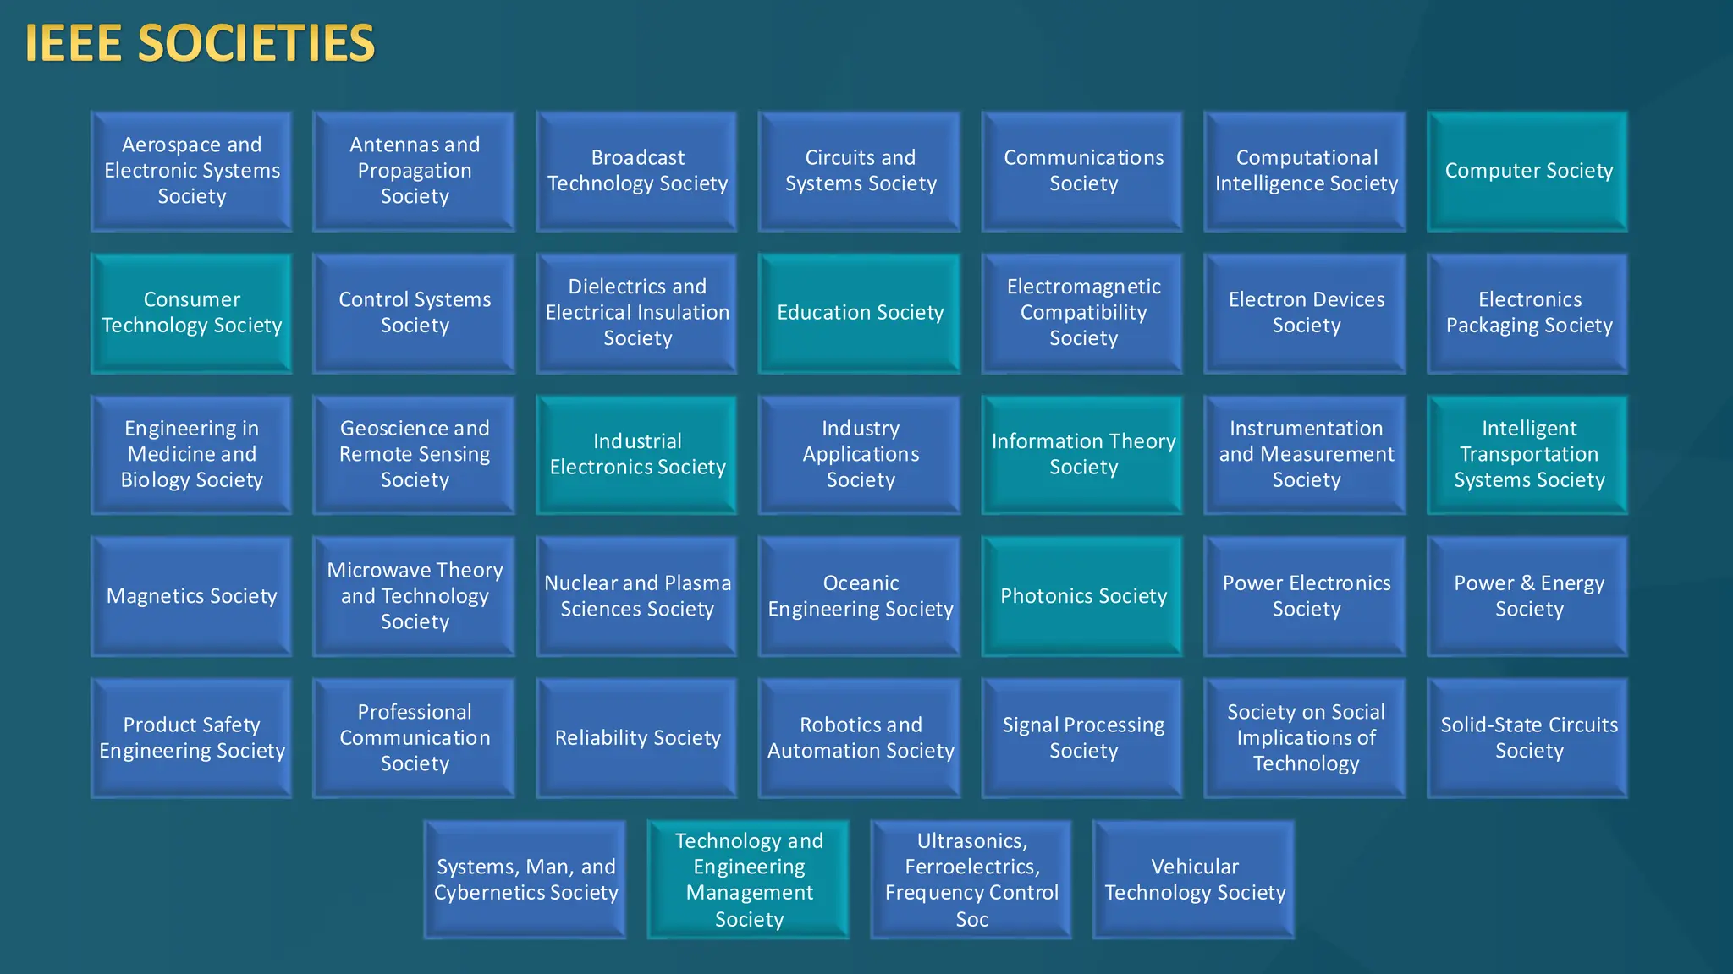Viewport: 1733px width, 974px height.
Task: Open the Consumer Technology Society box
Action: [x=192, y=313]
